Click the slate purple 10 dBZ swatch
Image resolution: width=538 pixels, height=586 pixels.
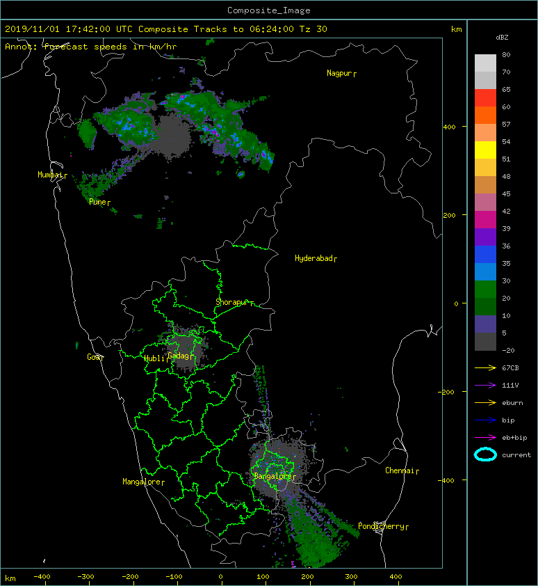tap(485, 324)
